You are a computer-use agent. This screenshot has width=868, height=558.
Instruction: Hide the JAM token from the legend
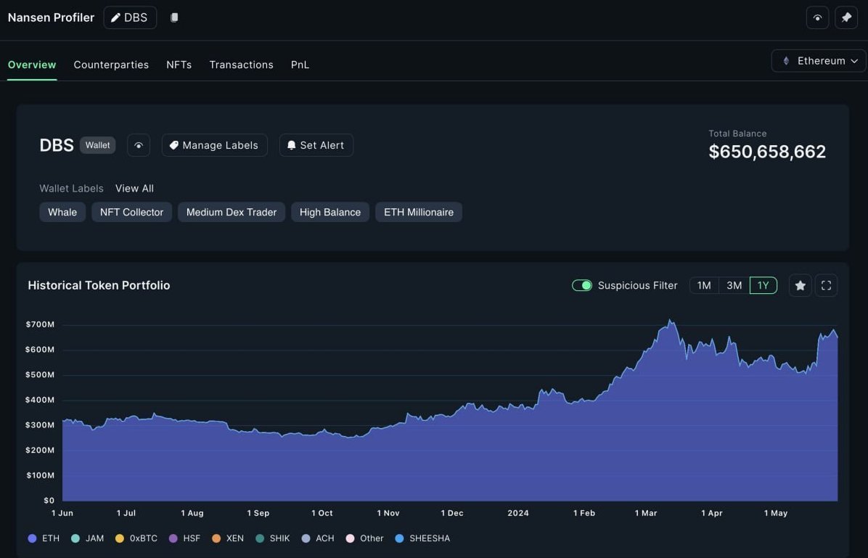point(86,538)
